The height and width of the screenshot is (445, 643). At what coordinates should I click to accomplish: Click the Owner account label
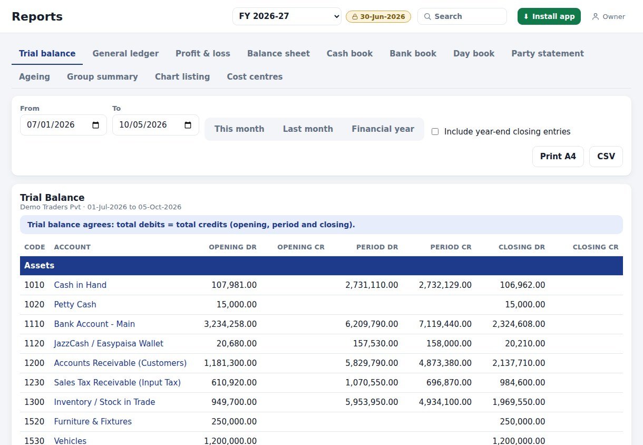(614, 16)
